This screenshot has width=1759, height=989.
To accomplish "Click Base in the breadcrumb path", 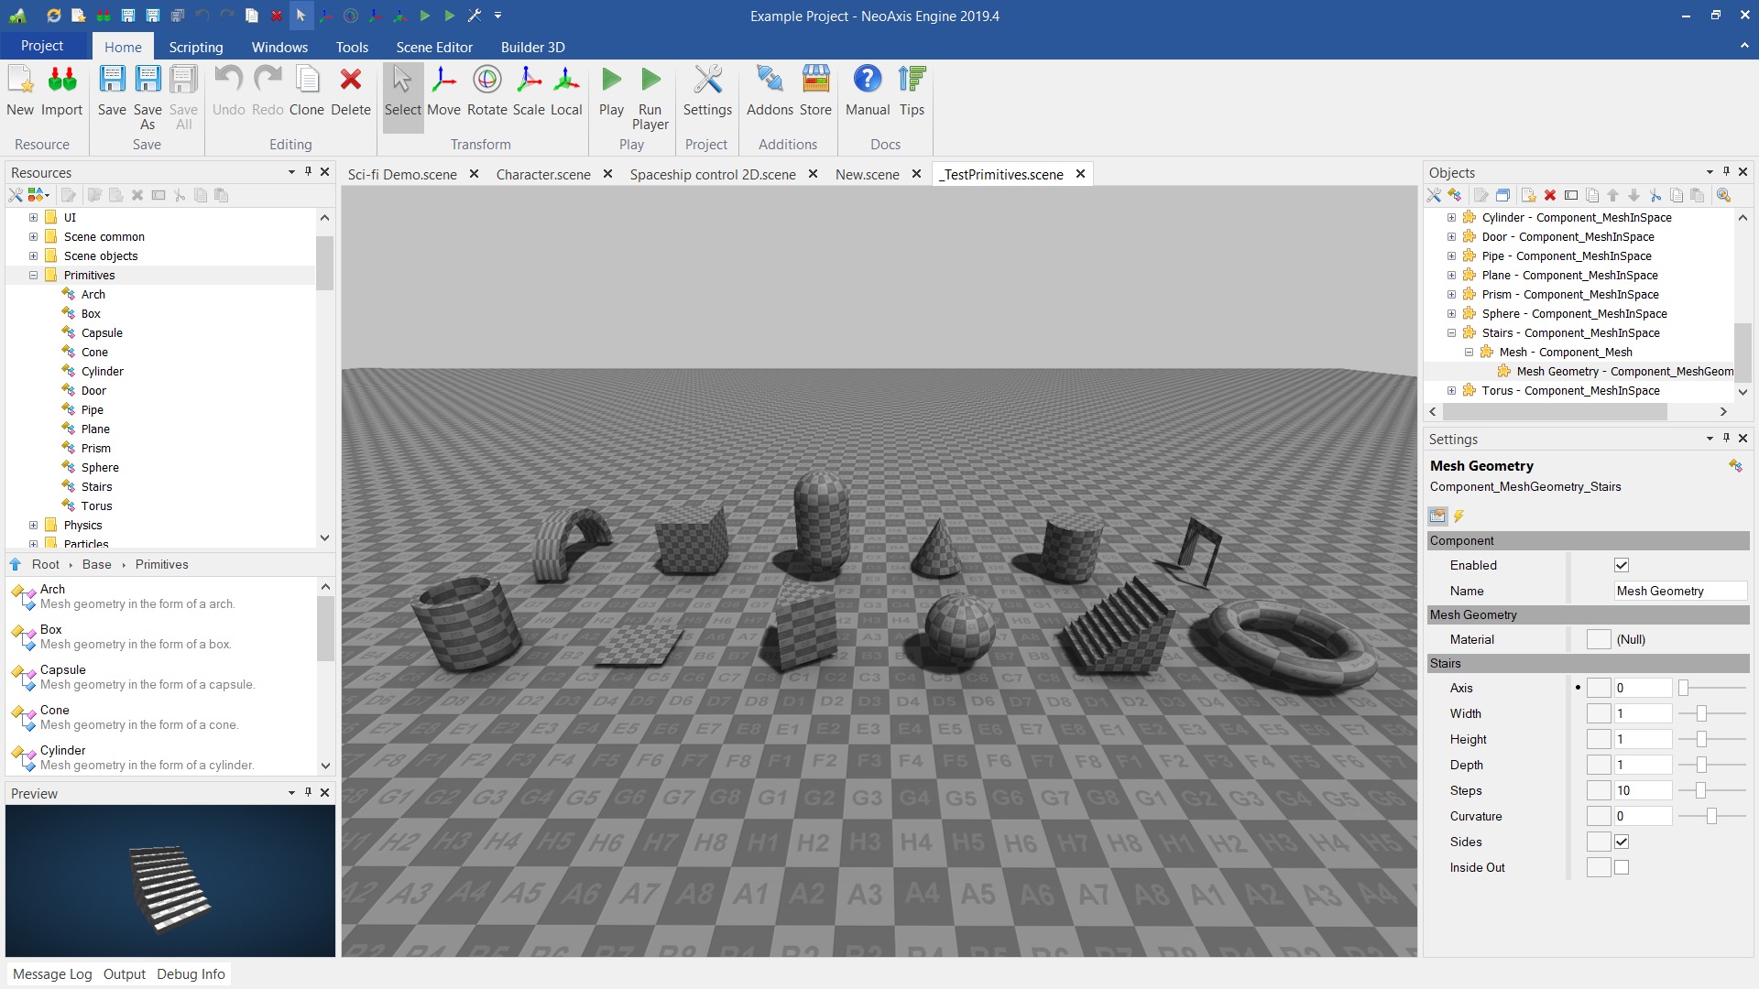I will (96, 564).
